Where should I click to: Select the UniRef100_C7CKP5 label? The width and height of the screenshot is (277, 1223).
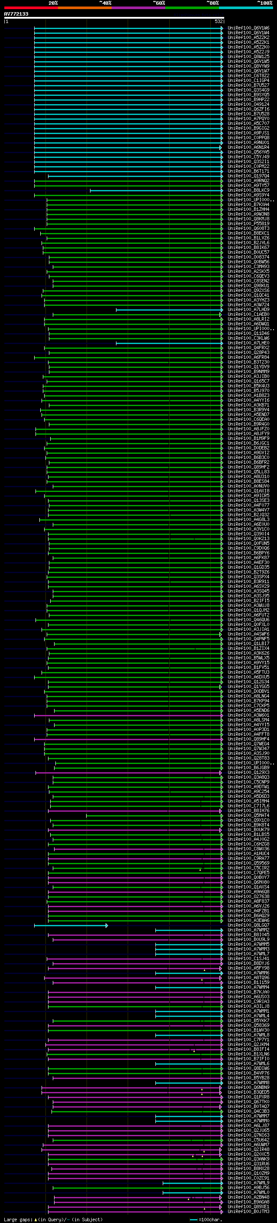click(x=248, y=705)
